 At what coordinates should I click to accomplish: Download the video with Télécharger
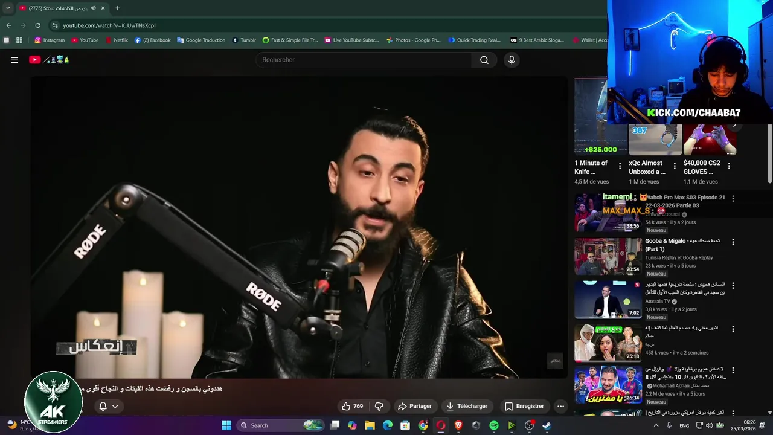coord(467,406)
